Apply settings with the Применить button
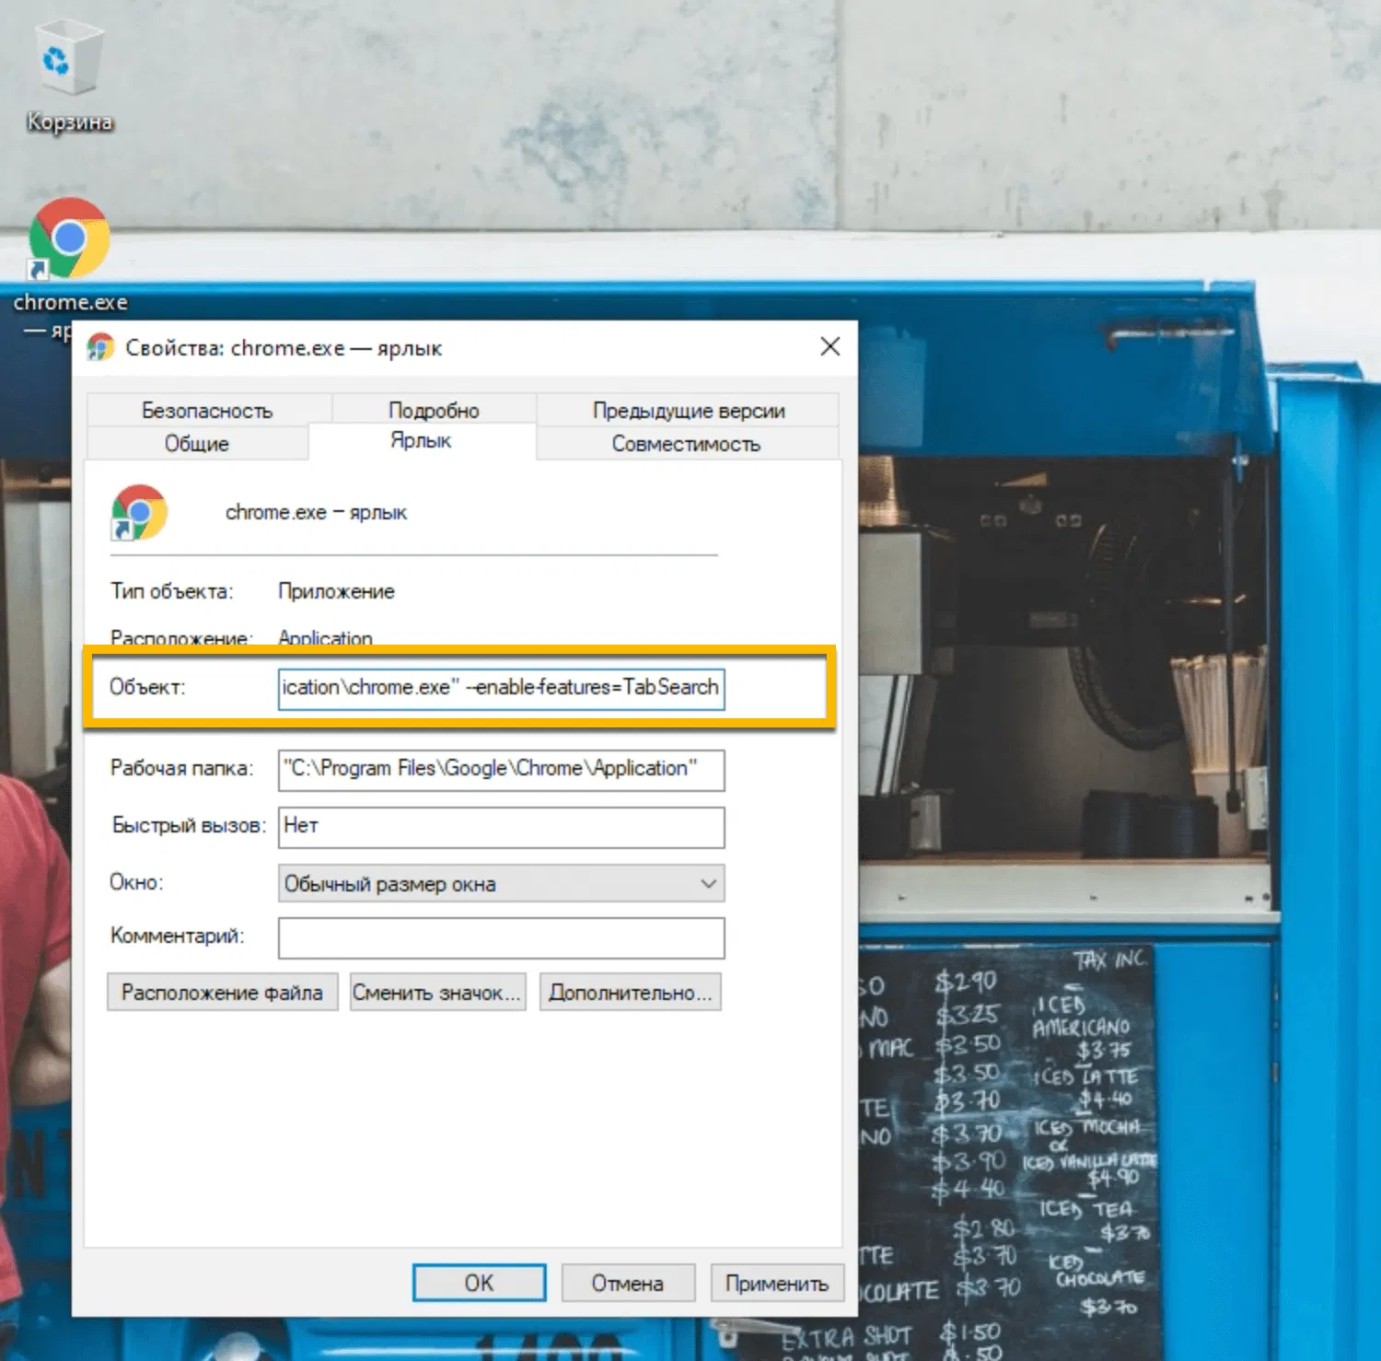The height and width of the screenshot is (1361, 1381). click(x=776, y=1282)
